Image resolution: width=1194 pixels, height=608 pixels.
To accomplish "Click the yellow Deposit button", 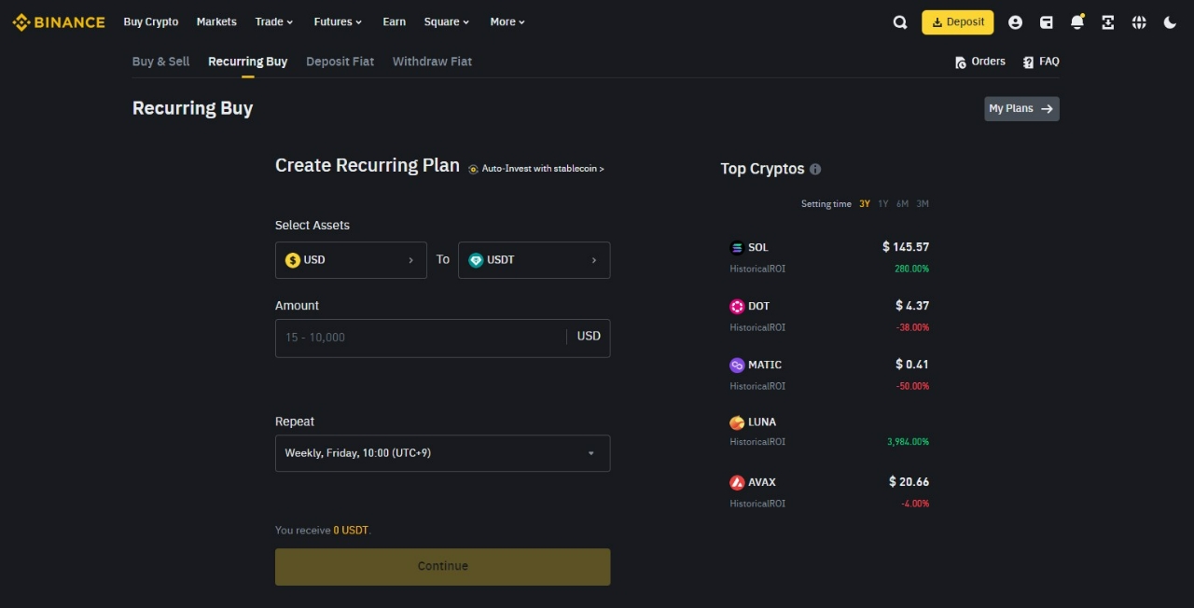I will point(957,22).
